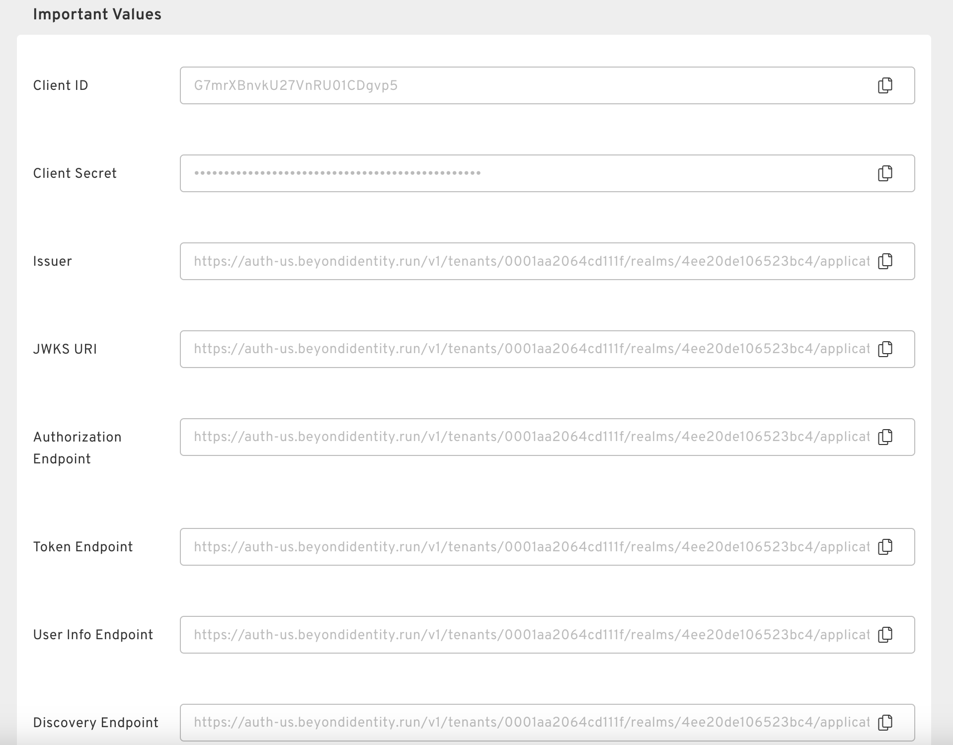Copy the Discovery Endpoint URL
This screenshot has height=745, width=953.
[885, 723]
